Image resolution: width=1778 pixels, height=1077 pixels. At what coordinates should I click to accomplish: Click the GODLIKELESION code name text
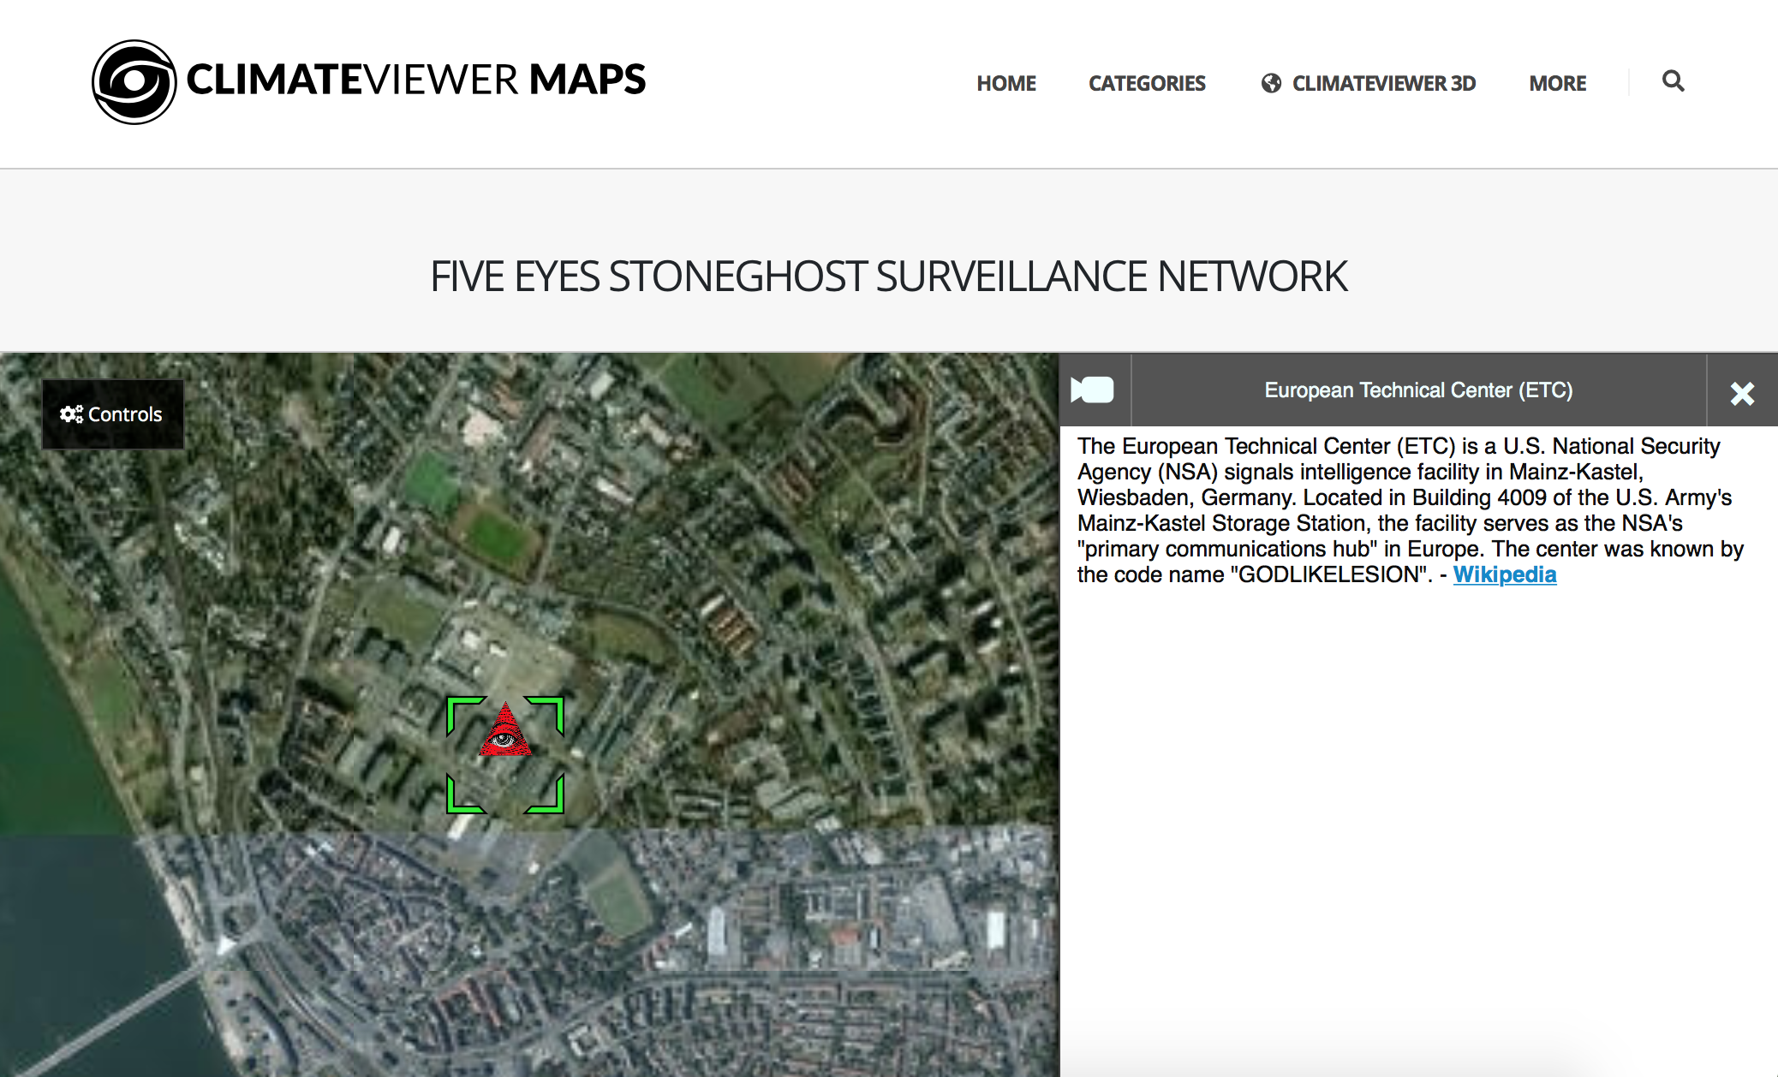(x=1332, y=574)
